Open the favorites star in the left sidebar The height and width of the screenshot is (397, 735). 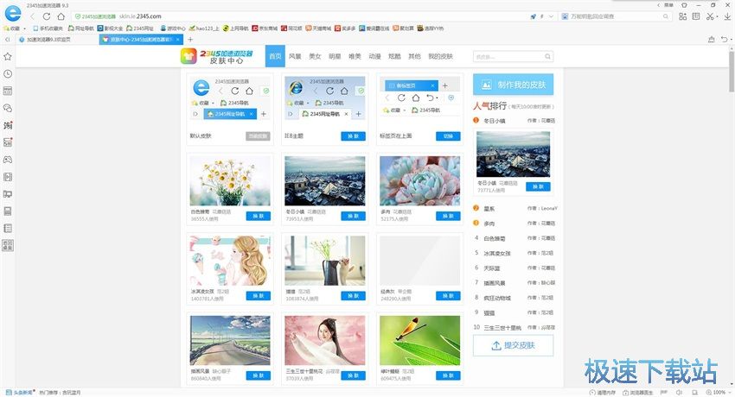8,57
